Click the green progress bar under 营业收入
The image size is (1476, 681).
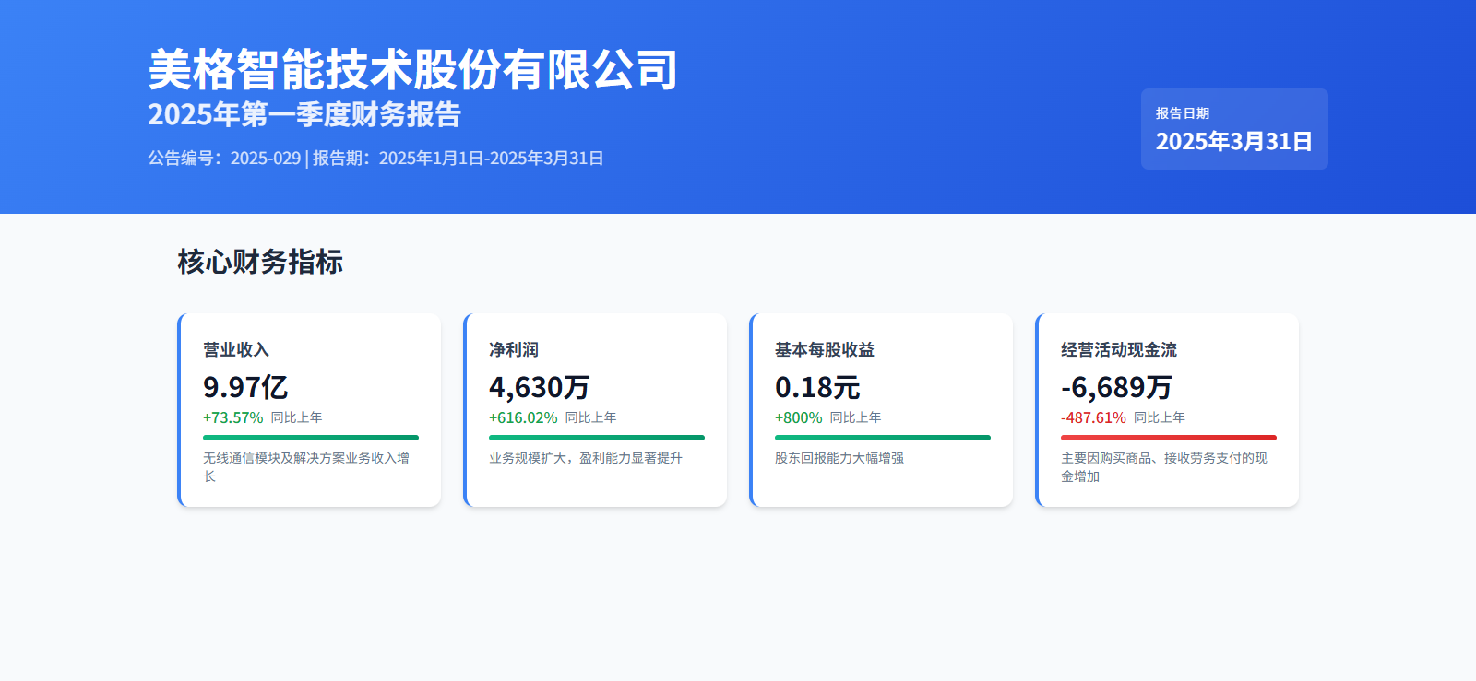[311, 438]
